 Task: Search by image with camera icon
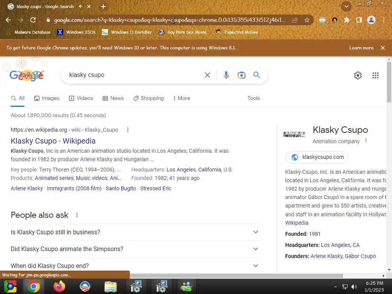coord(241,75)
